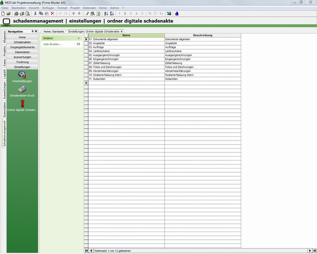
Task: Select row 03. Aufträge name cell
Action: tap(127, 47)
